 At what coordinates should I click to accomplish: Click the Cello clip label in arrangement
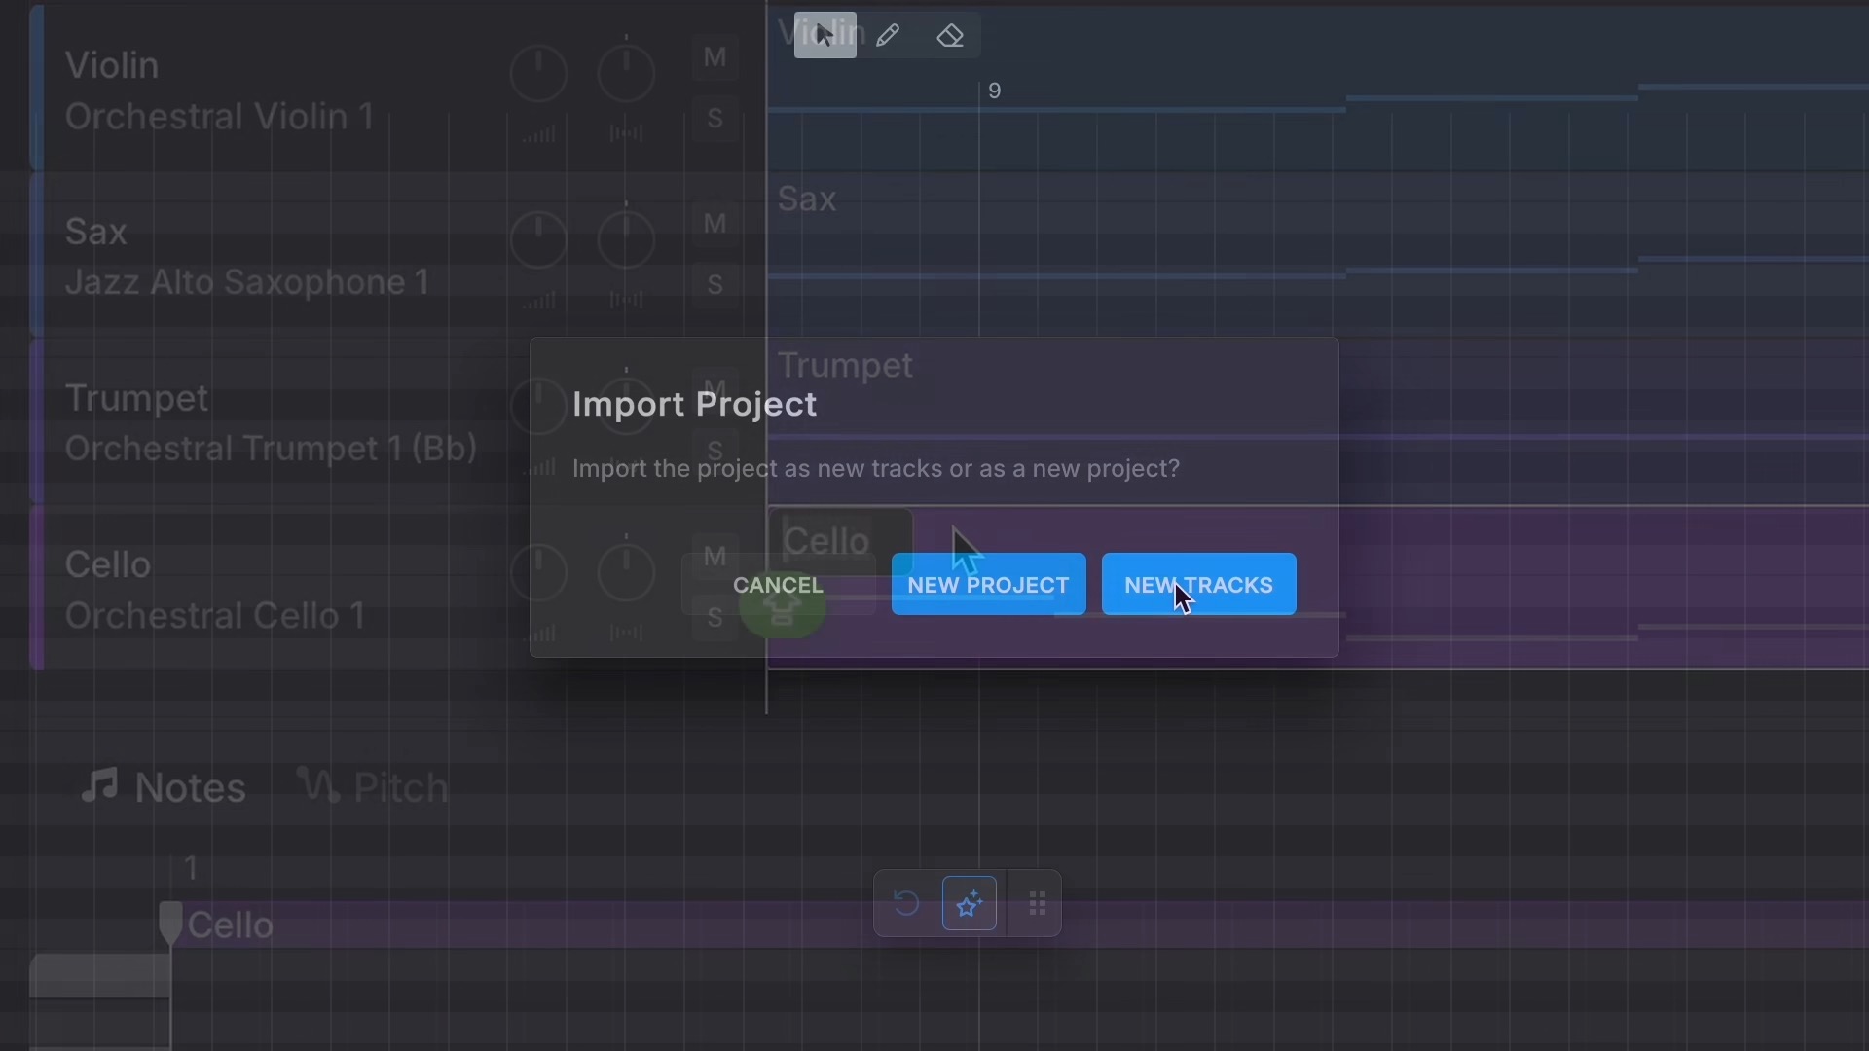point(826,541)
